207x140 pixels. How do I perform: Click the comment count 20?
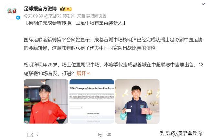click(x=109, y=134)
